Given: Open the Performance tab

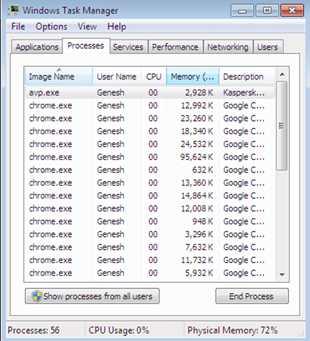Looking at the screenshot, I should 175,47.
